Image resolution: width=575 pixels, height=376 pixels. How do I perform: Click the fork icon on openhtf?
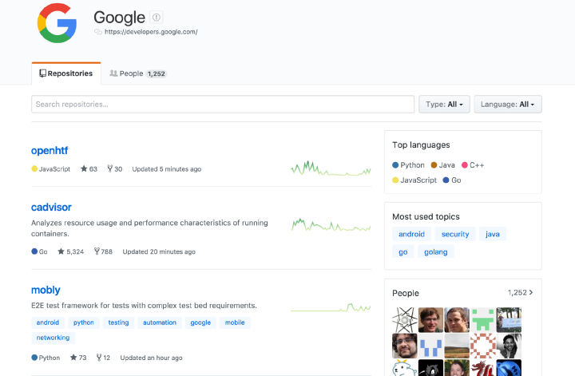point(109,169)
